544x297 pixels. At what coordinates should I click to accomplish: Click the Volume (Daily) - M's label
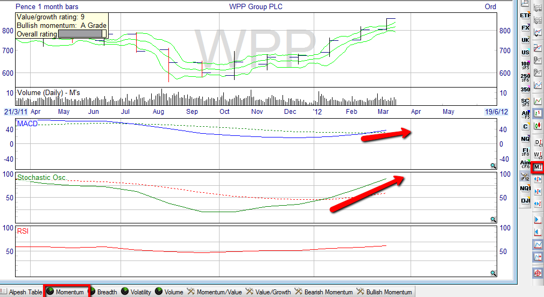pyautogui.click(x=48, y=92)
